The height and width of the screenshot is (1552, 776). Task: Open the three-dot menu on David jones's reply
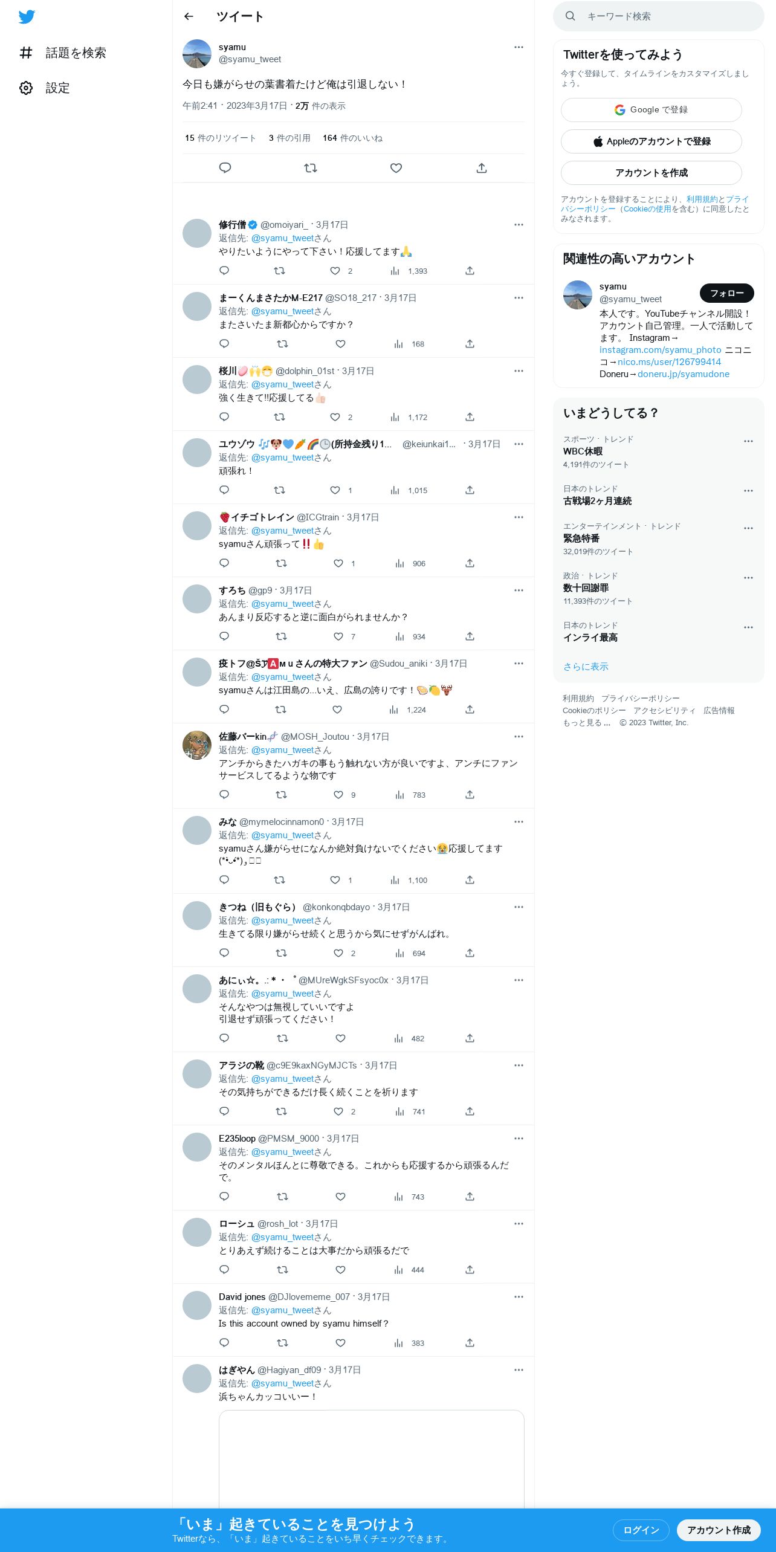(519, 1297)
